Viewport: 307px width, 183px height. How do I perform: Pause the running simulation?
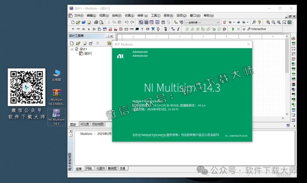(238, 29)
